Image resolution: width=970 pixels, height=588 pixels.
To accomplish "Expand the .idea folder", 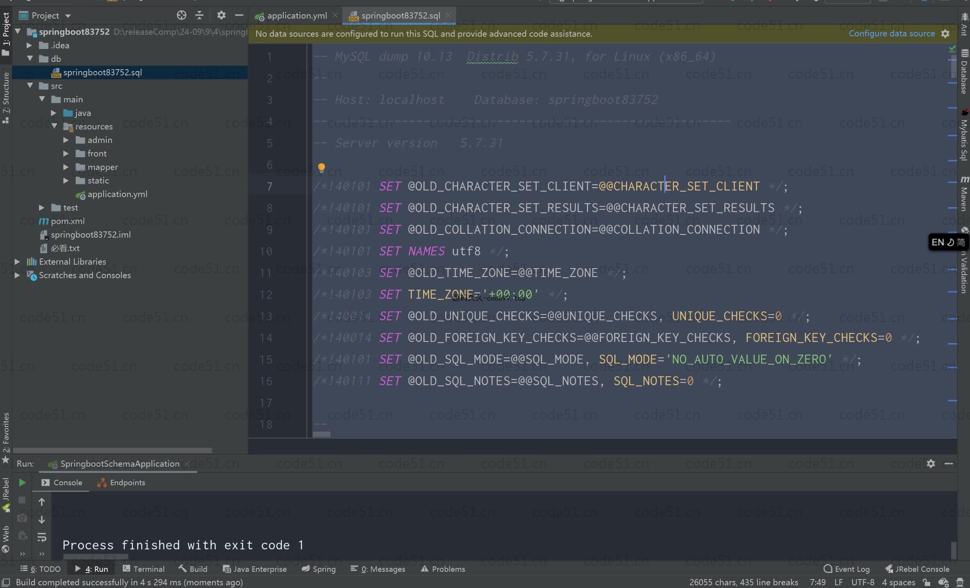I will (29, 45).
